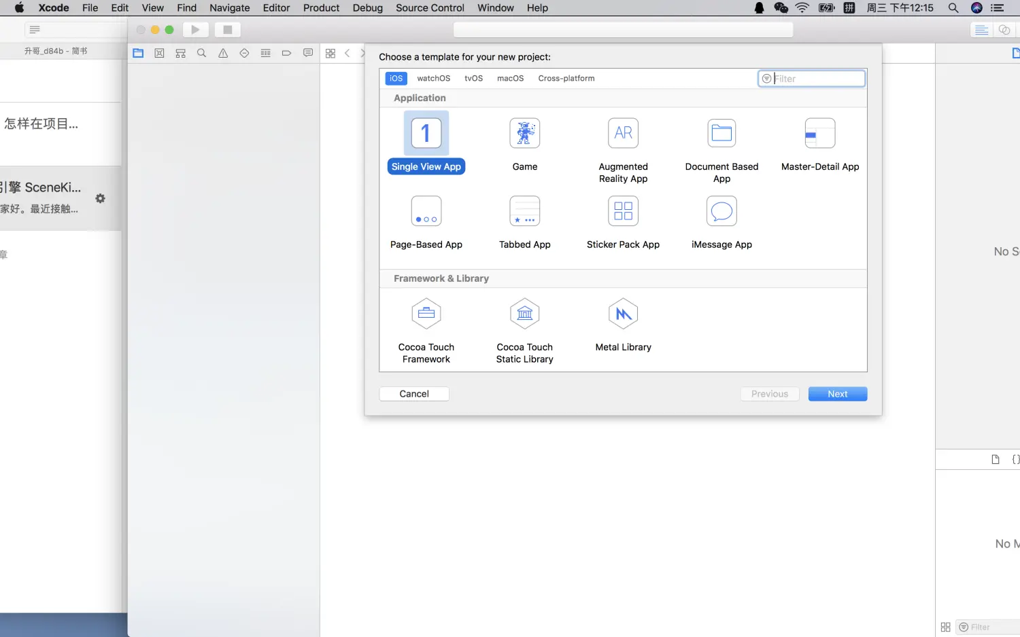Open the Project navigator folder icon
This screenshot has width=1020, height=637.
click(138, 53)
